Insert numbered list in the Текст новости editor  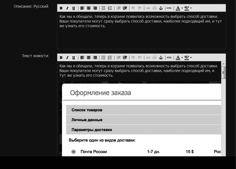pyautogui.click(x=110, y=58)
